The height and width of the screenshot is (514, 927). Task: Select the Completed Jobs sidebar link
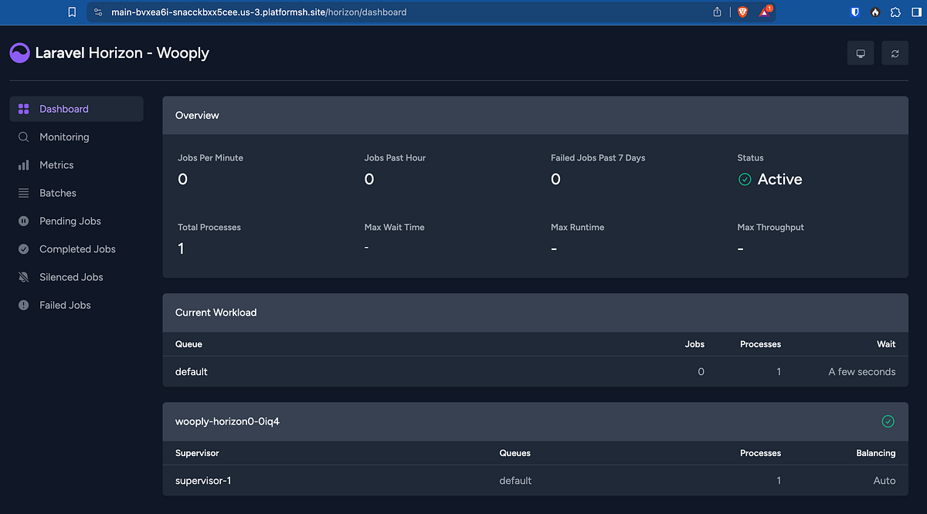click(77, 249)
